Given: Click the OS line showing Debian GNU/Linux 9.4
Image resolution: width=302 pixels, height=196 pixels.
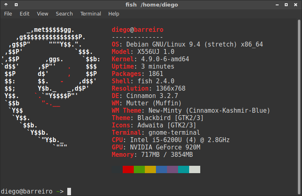Looking at the screenshot, I should 187,45.
